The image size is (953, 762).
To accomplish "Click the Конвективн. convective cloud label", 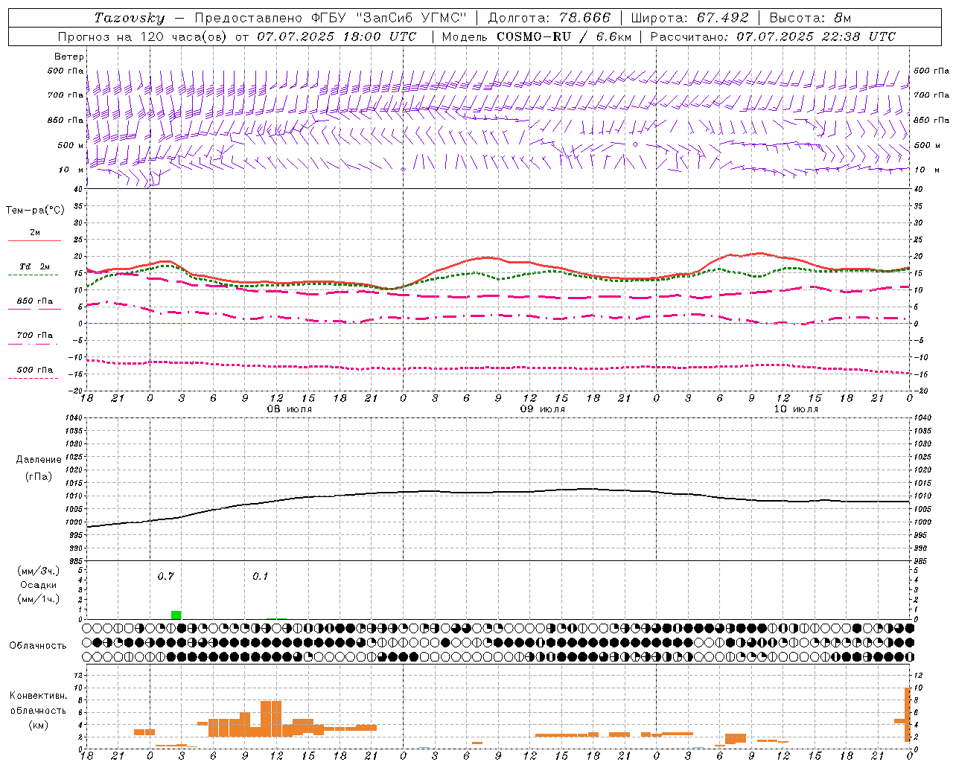I will pos(38,696).
